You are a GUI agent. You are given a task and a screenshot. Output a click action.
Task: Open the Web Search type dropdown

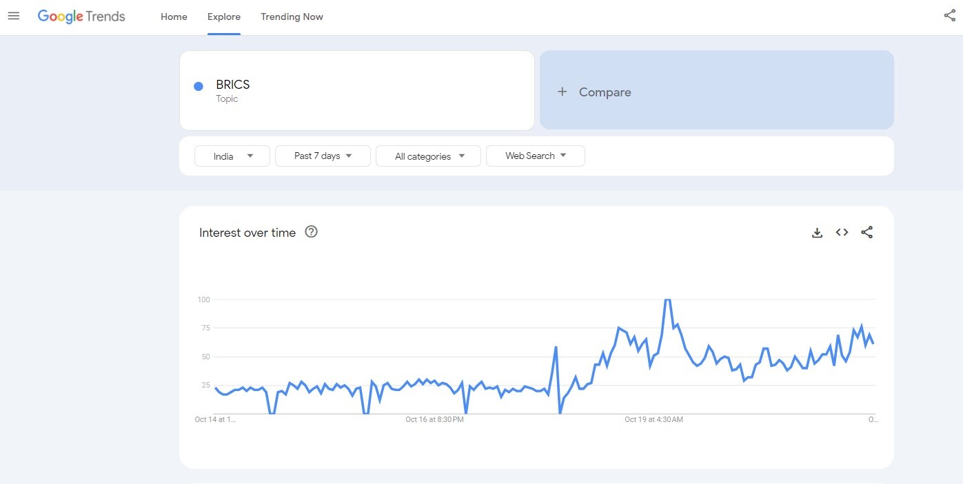click(x=535, y=156)
